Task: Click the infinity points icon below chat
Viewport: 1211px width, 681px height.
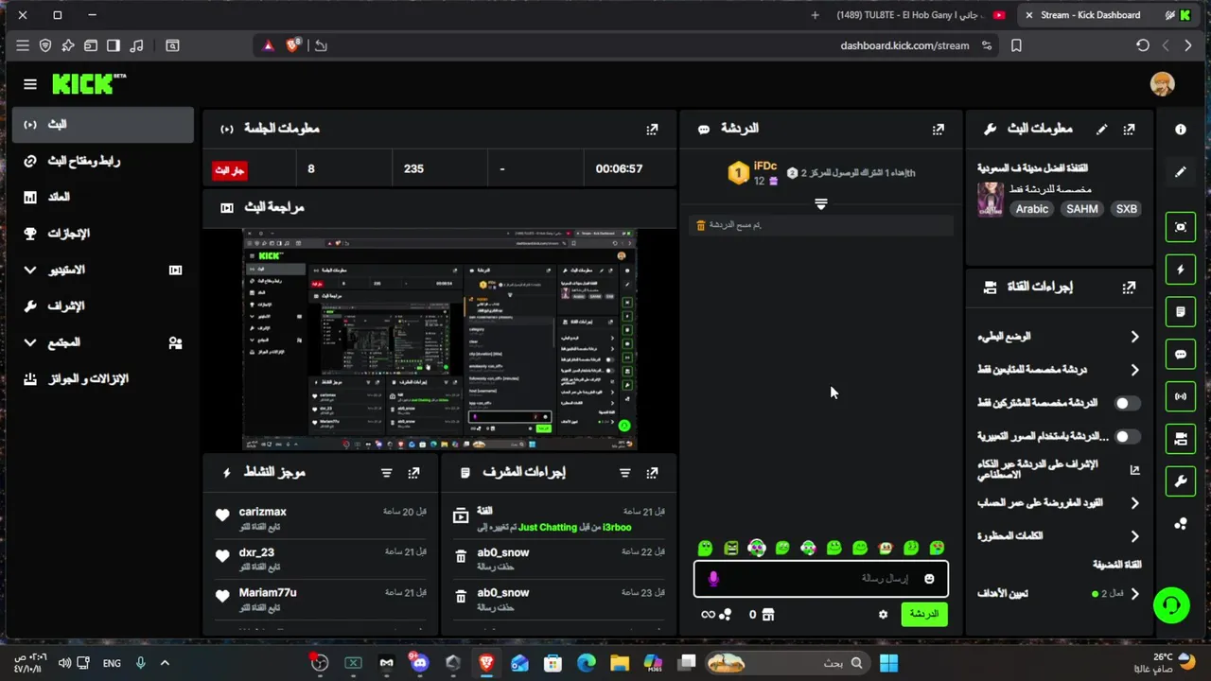Action: pos(708,615)
